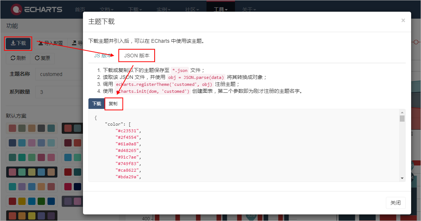Click the 下载 button in the 功能 panel

click(x=18, y=43)
